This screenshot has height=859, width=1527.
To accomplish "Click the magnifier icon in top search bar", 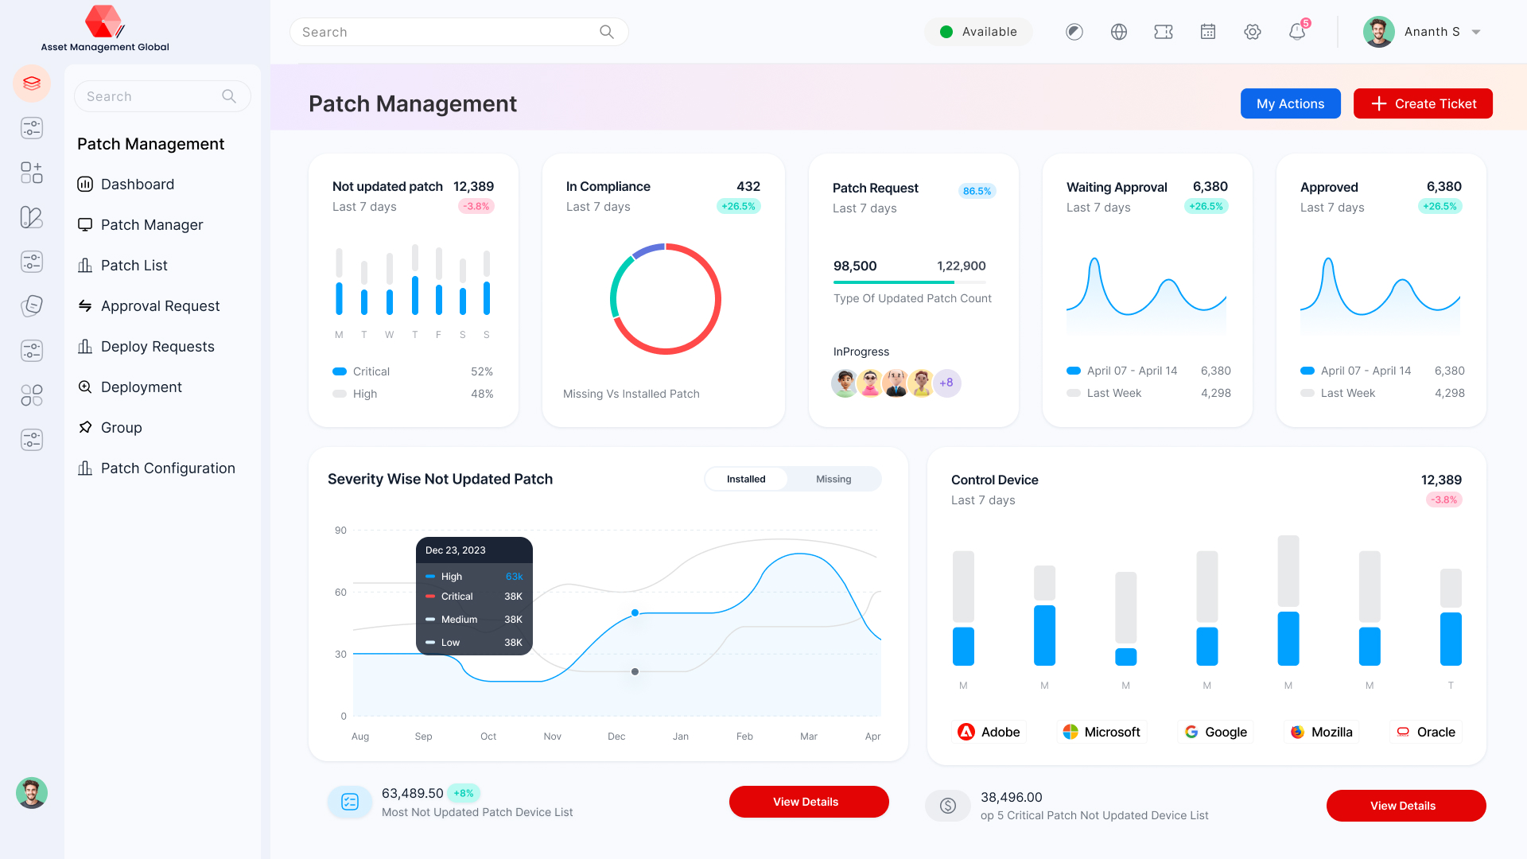I will (606, 32).
